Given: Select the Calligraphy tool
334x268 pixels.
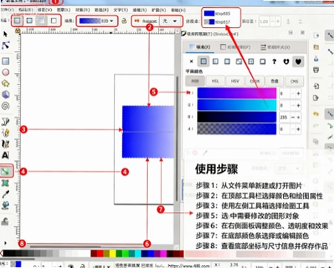Looking at the screenshot, I should tap(6, 144).
